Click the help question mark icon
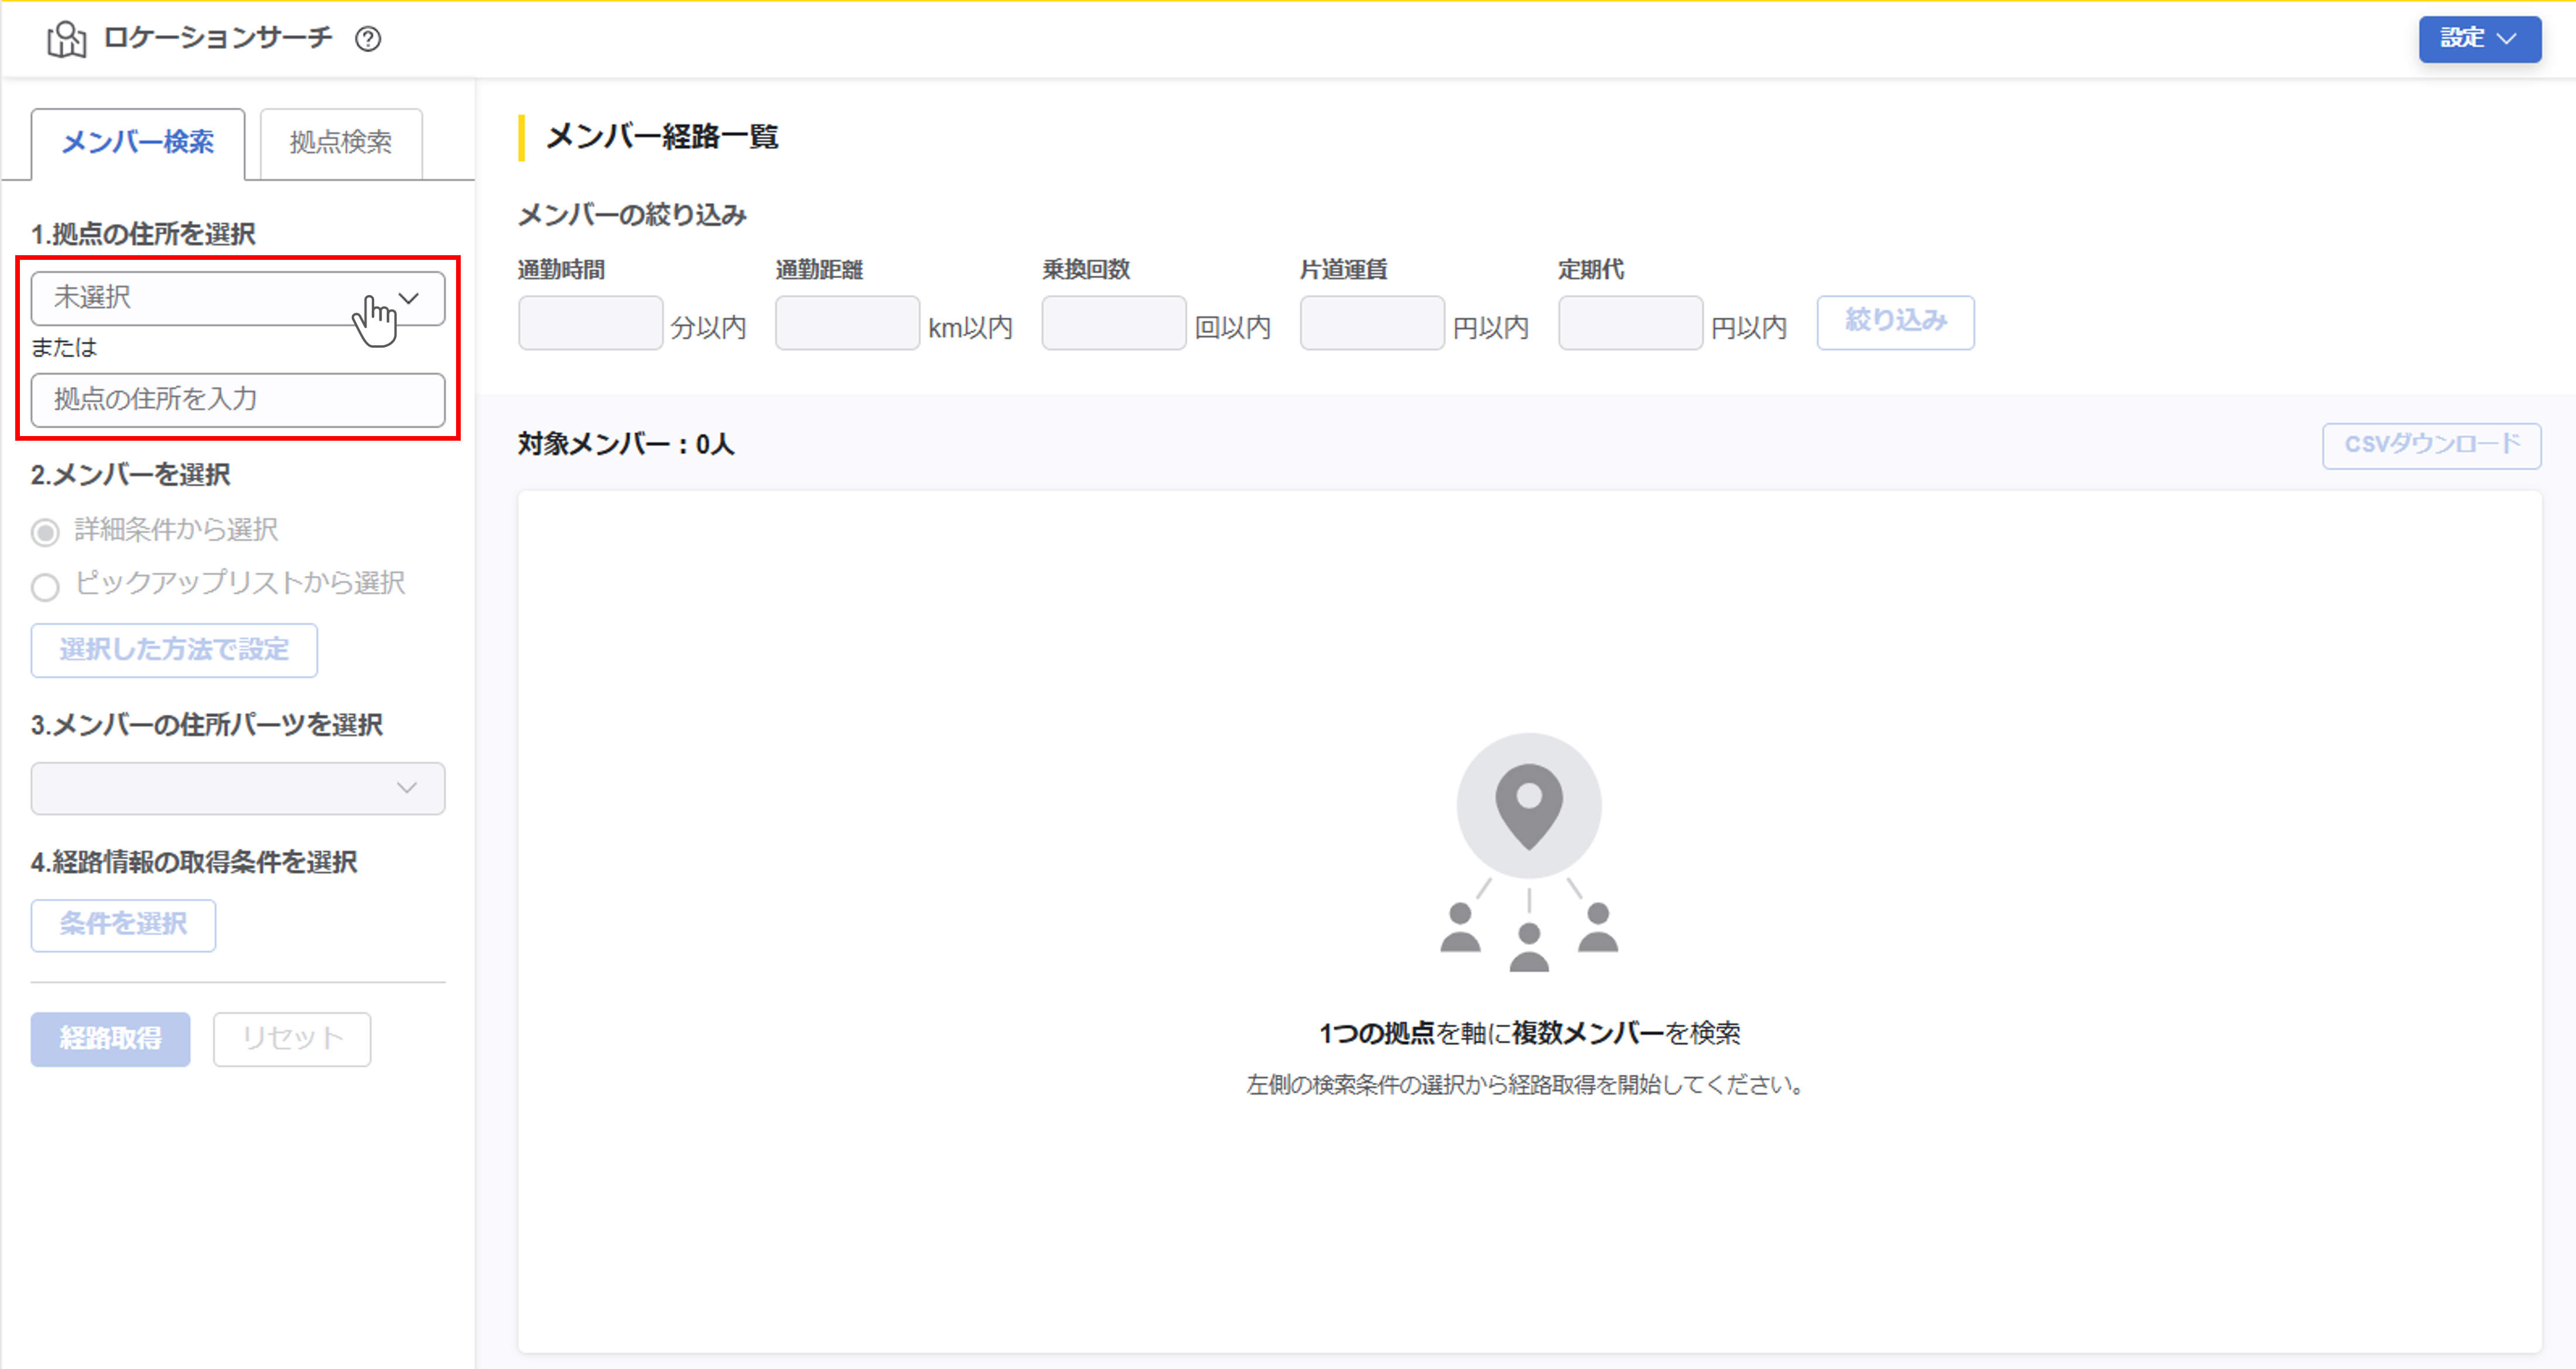2576x1369 pixels. (368, 38)
